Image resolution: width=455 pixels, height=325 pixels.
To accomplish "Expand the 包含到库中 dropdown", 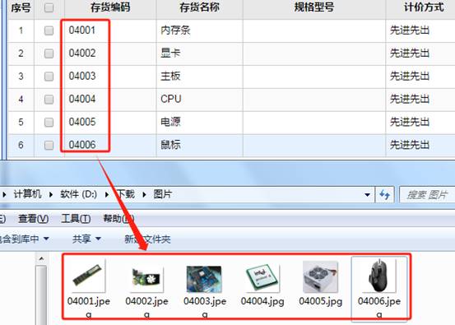I will (x=24, y=239).
